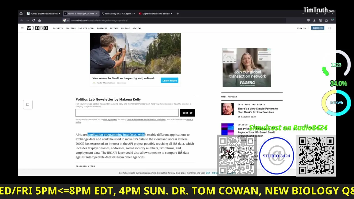This screenshot has width=354, height=199.
Task: Click the AdChoices icon on Pagero ad
Action: click(x=269, y=49)
